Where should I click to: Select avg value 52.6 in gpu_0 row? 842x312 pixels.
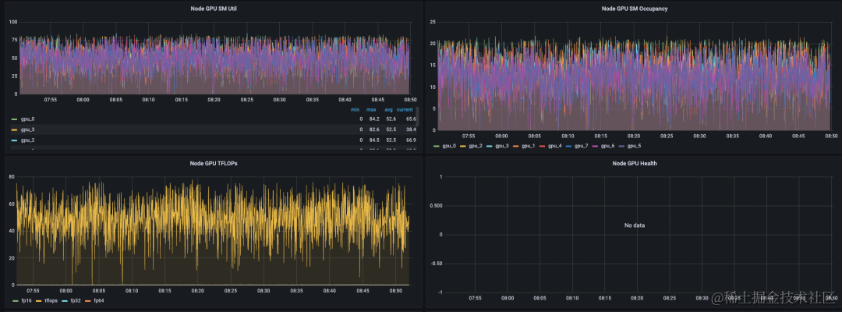[x=391, y=119]
